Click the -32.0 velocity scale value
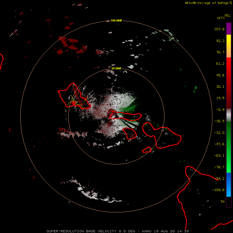Viewport: 233px width, 233px height. 219,133
